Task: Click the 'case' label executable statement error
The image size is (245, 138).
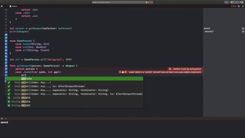Action: [165, 72]
